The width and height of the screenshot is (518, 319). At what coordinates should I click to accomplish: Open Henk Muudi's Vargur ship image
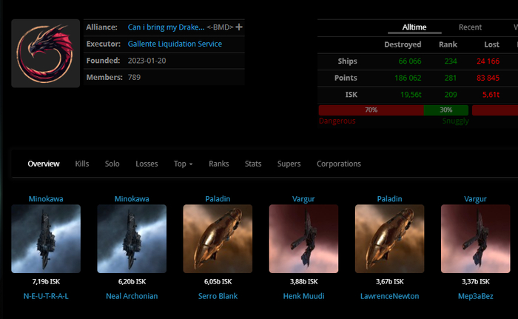[303, 239]
